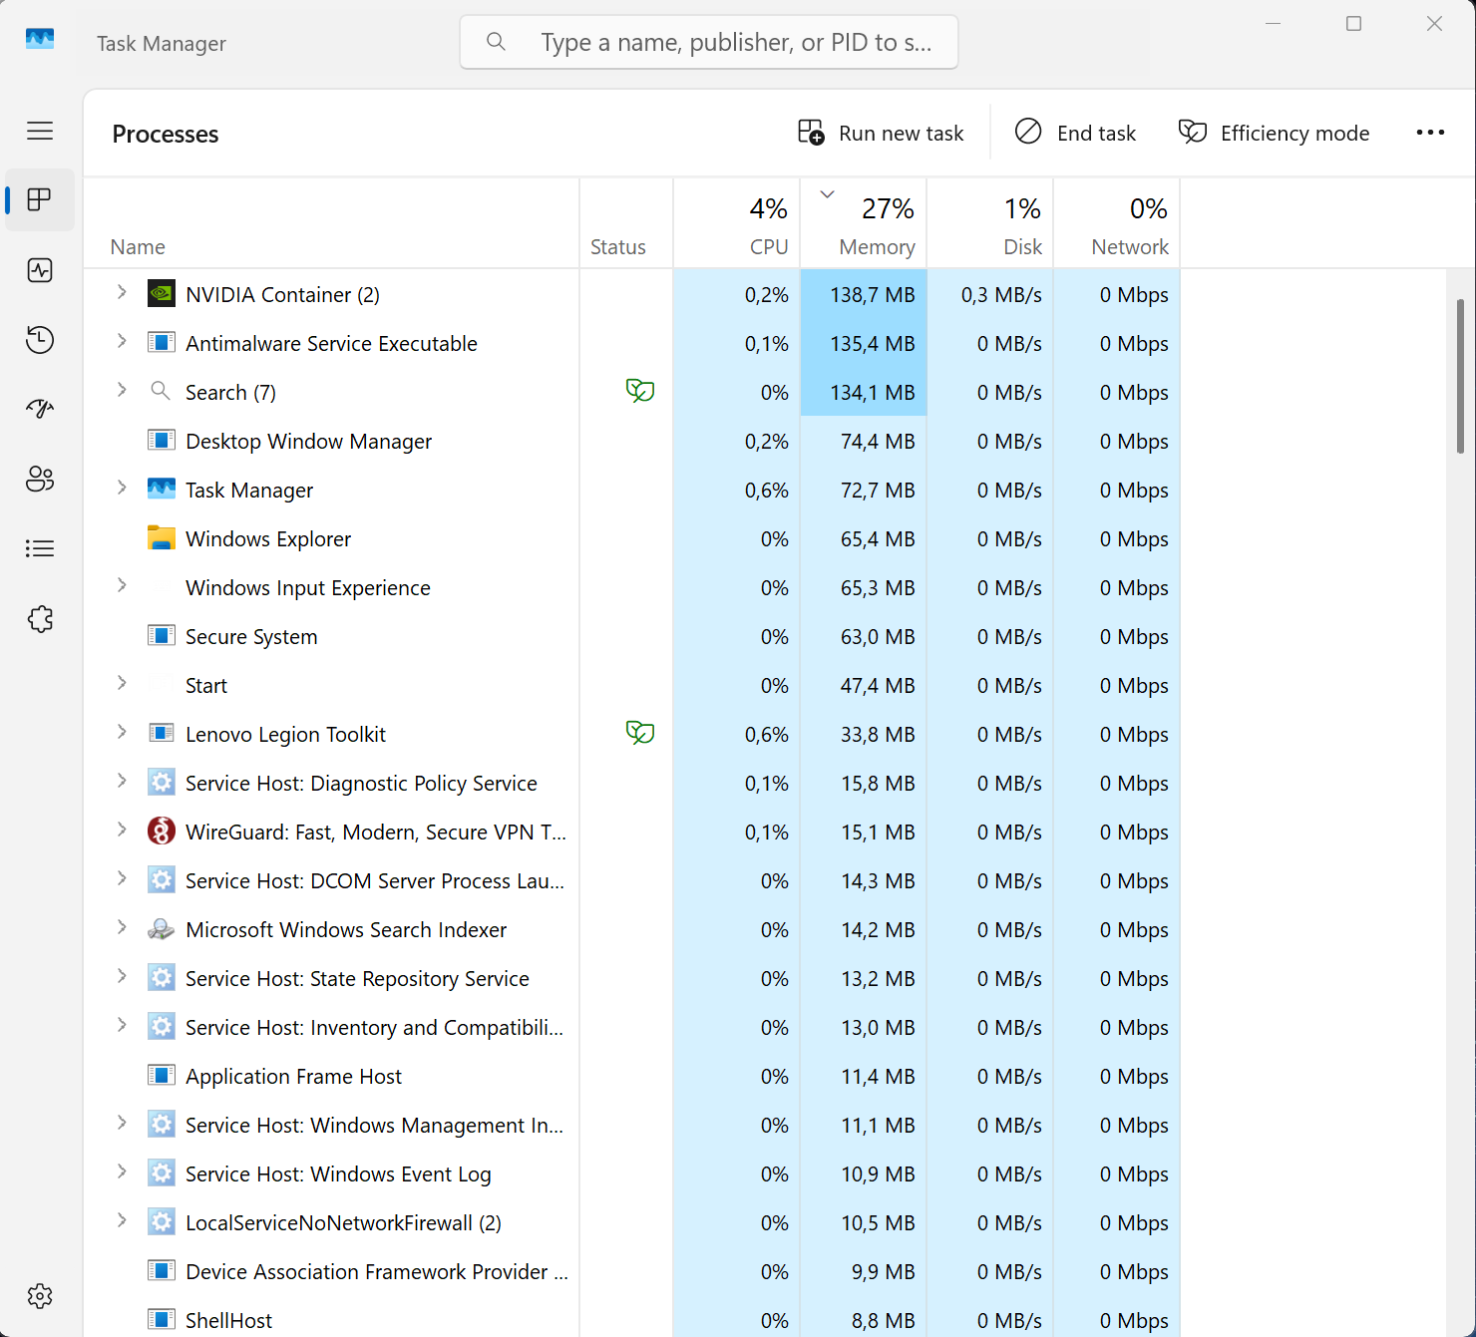
Task: Click the Search process magnifier icon
Action: 161,391
